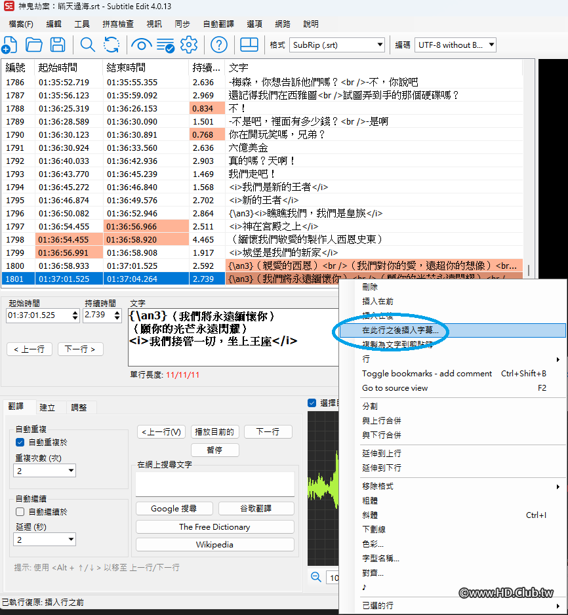Adjust the 起始時間 spinner arrows
568x615 pixels.
click(75, 315)
